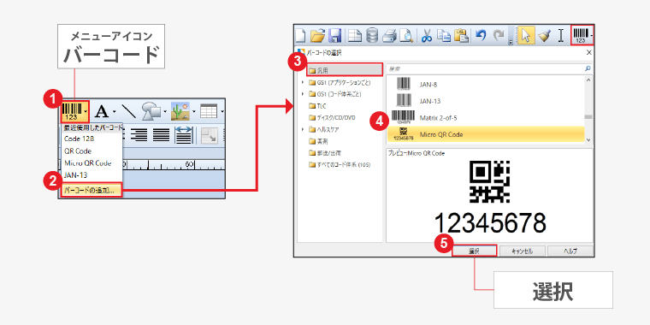Expand the GS1 (アプリケーションごと) folder

pos(303,82)
